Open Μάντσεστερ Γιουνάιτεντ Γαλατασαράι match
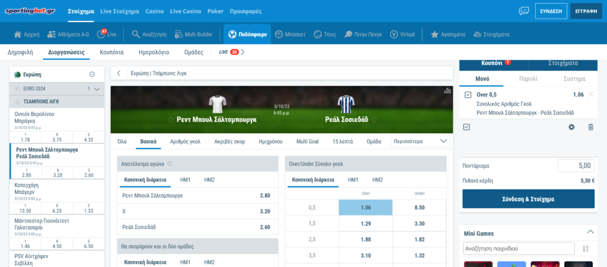607x267 pixels. tap(41, 224)
